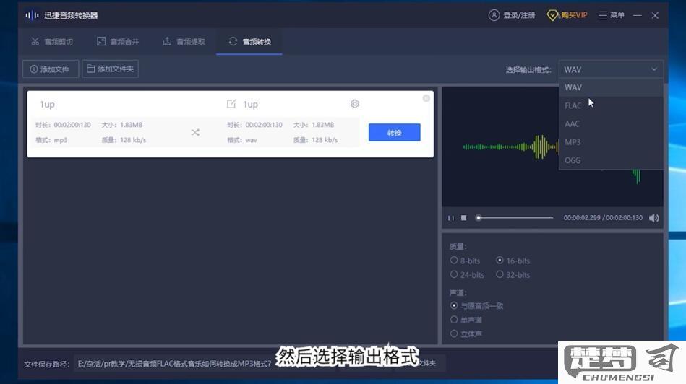Click the shuffle arrows icon in file row
The image size is (686, 384).
195,132
